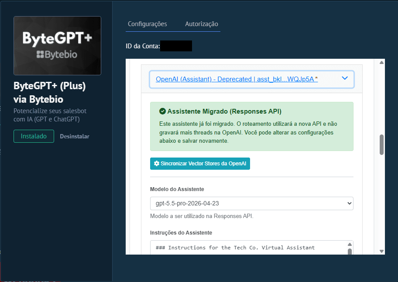Viewport: 398px width, 282px height.
Task: Switch to the Autorização tab
Action: (202, 24)
